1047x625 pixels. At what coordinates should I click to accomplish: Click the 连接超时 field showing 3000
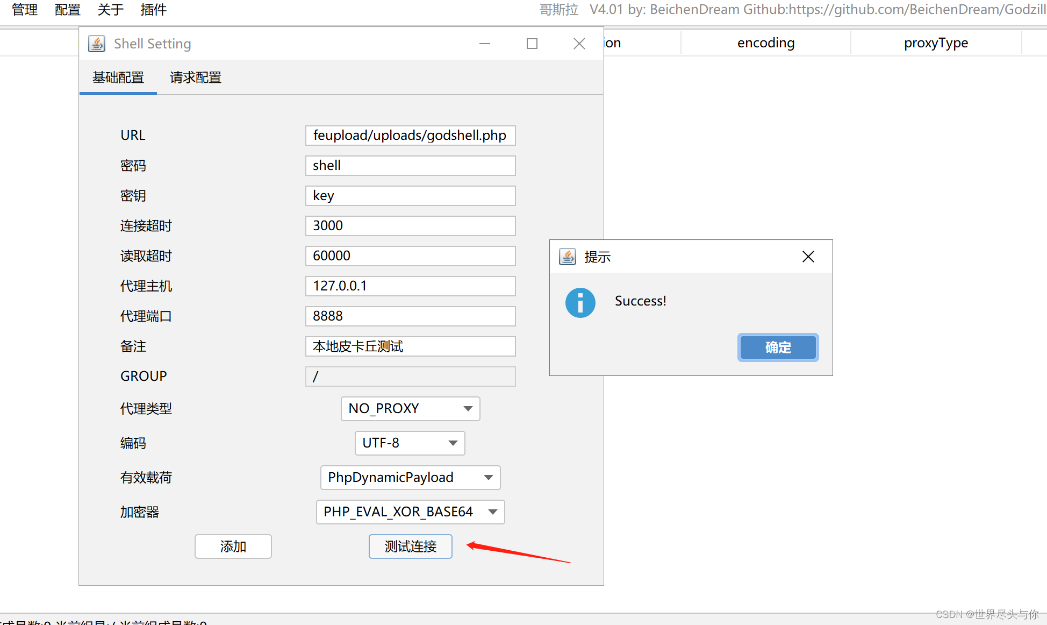411,226
